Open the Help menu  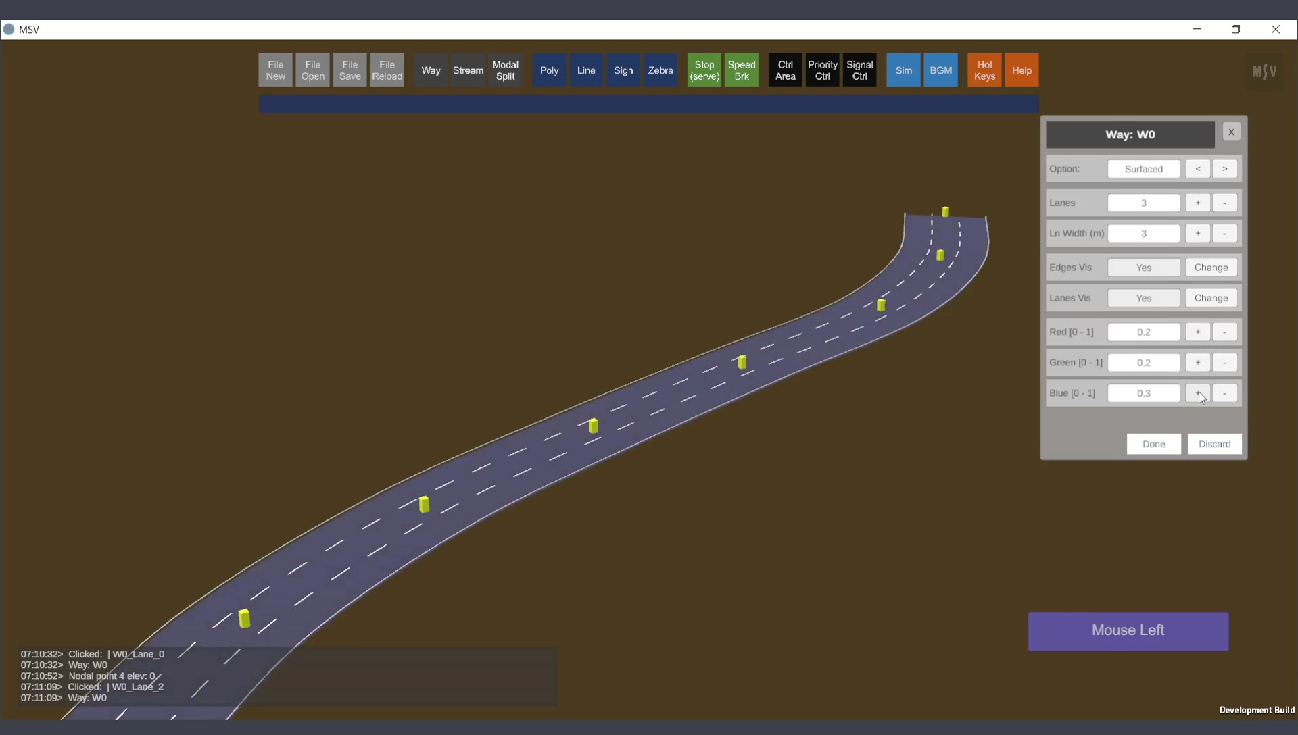(x=1021, y=70)
